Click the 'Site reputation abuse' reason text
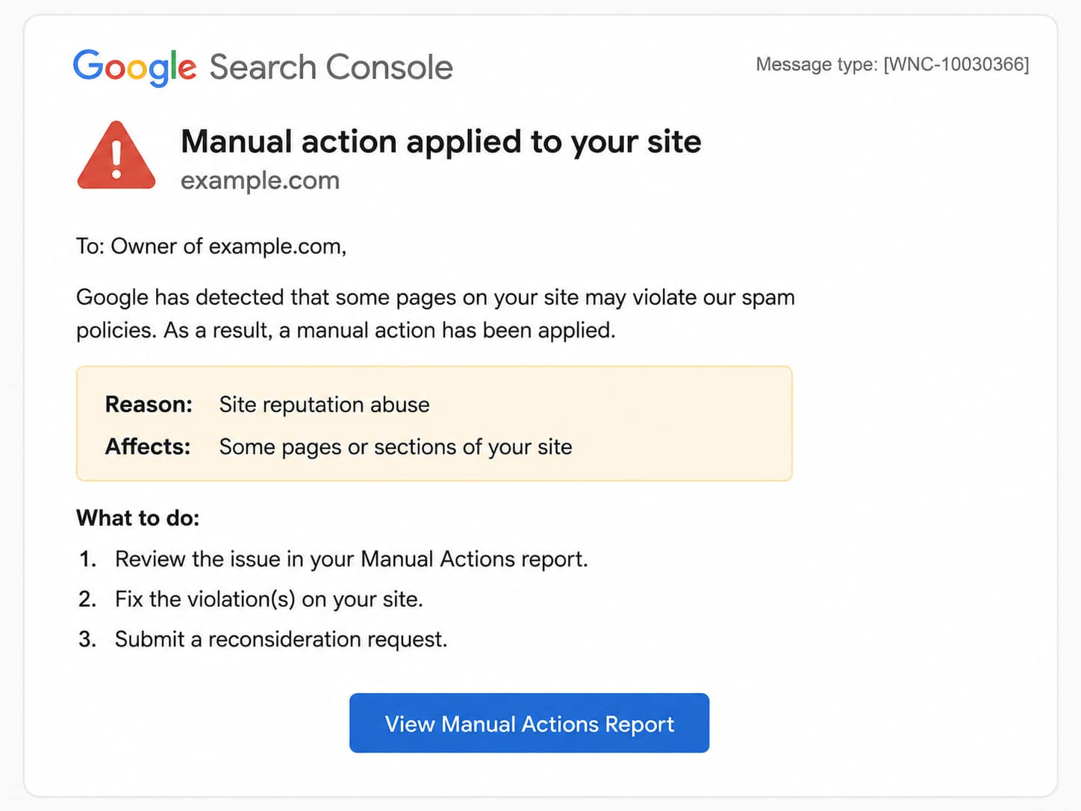This screenshot has height=811, width=1081. click(324, 405)
